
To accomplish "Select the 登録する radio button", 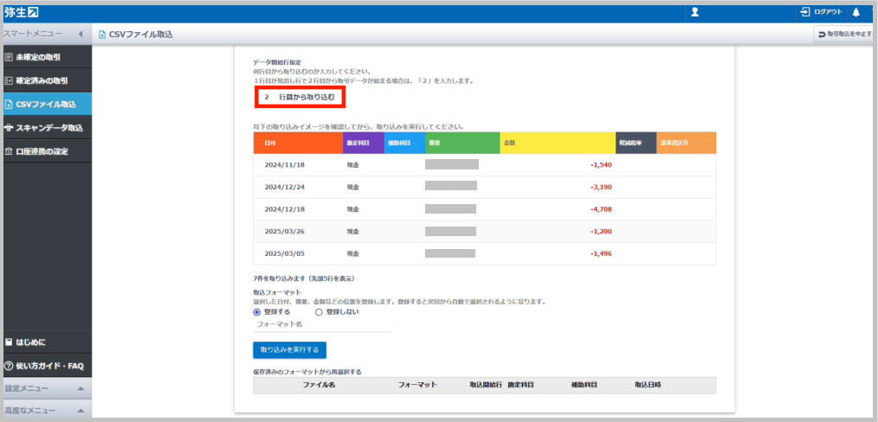I will 257,312.
